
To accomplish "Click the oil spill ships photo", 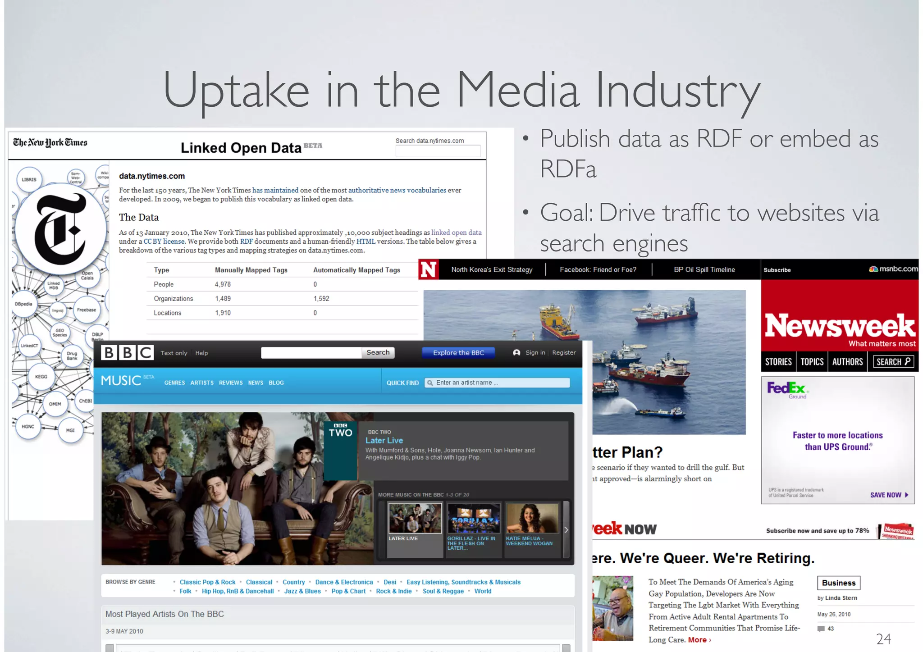I will (585, 362).
